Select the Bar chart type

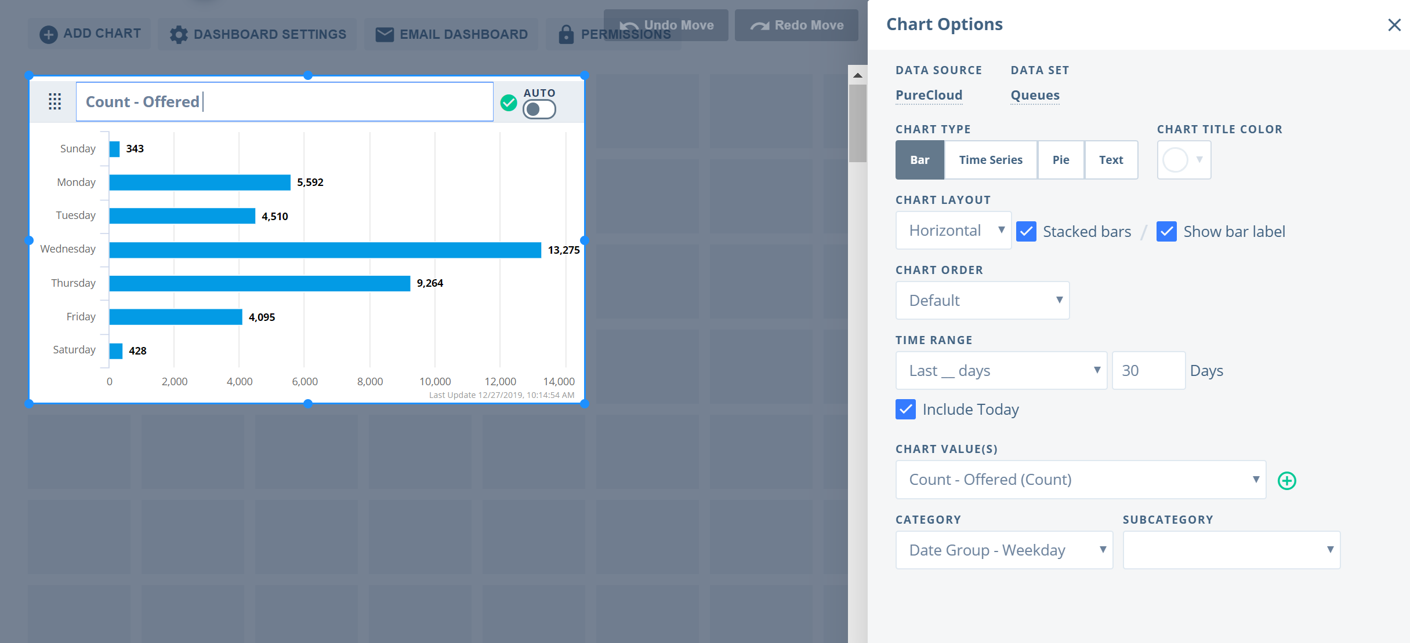[x=920, y=160]
